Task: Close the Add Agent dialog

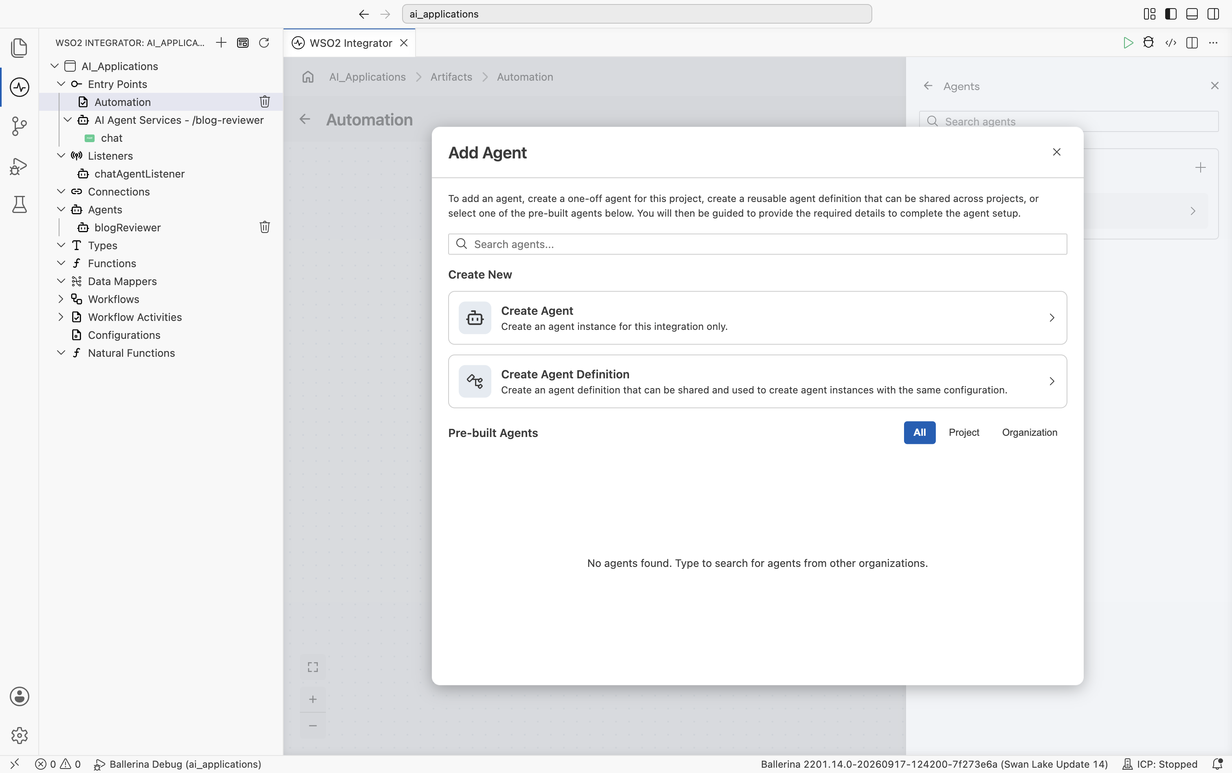Action: coord(1056,152)
